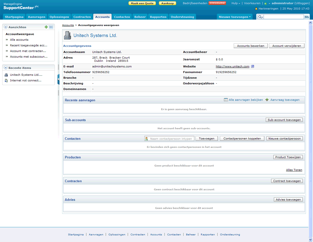Go to the Ondersteuning tab
The image size is (313, 242).
click(182, 17)
